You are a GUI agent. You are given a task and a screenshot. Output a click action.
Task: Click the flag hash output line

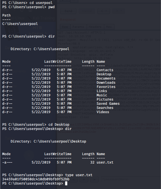(x=36, y=179)
